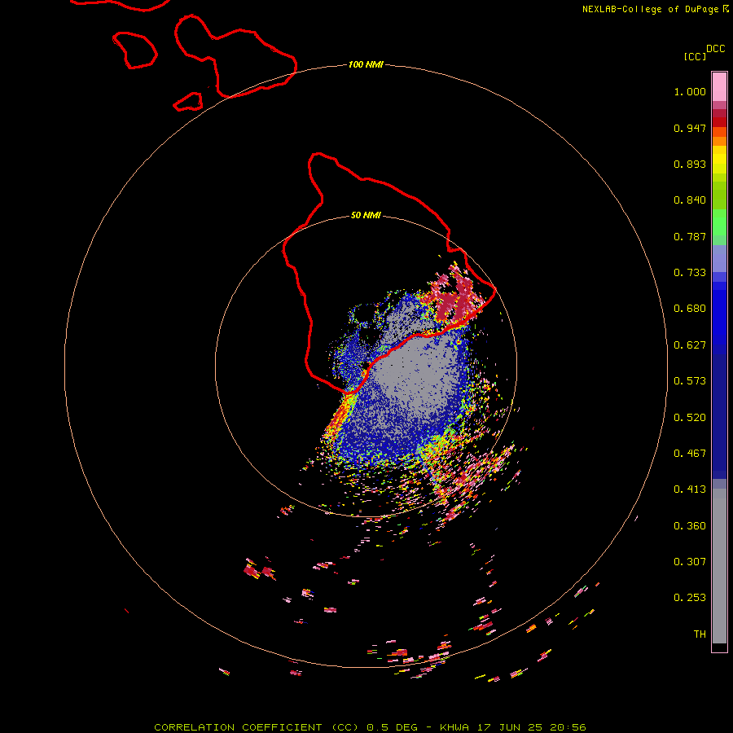Pick the red swatch on the color bar

[x=719, y=122]
